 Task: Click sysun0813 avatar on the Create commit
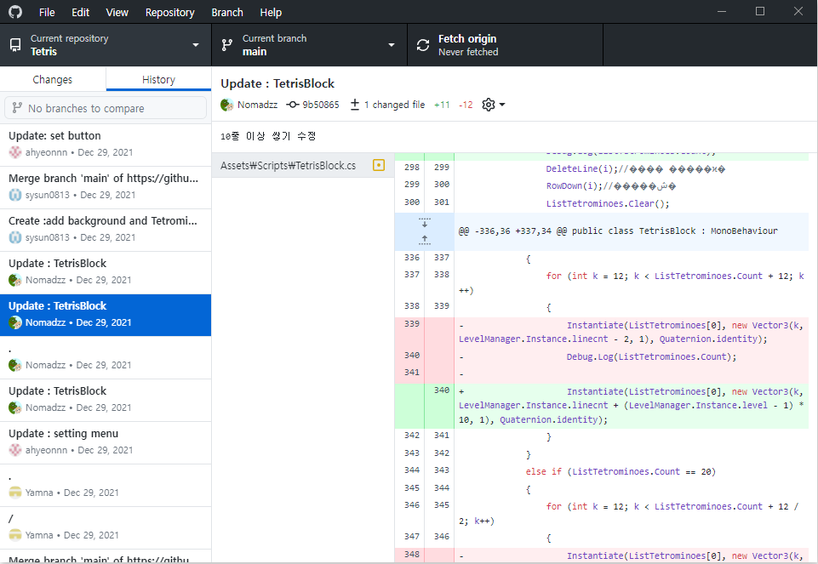15,237
